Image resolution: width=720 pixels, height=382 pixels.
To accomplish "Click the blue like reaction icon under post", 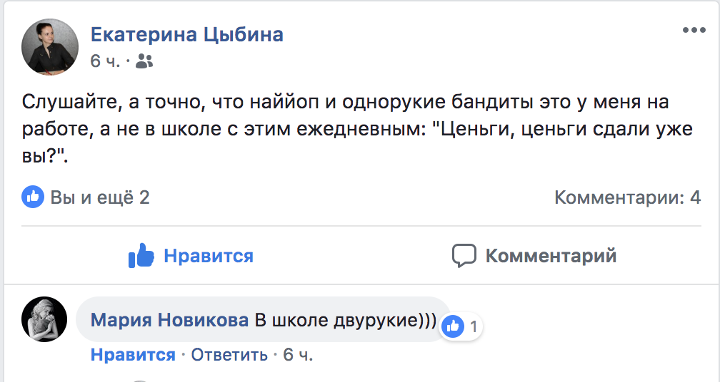I will click(x=32, y=197).
